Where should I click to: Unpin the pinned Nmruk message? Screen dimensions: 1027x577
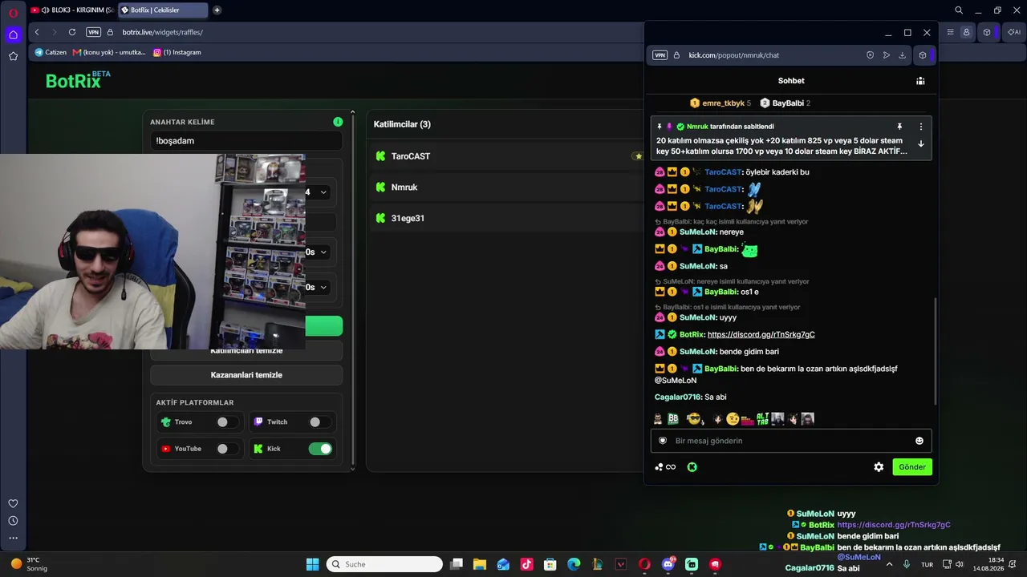pos(899,127)
